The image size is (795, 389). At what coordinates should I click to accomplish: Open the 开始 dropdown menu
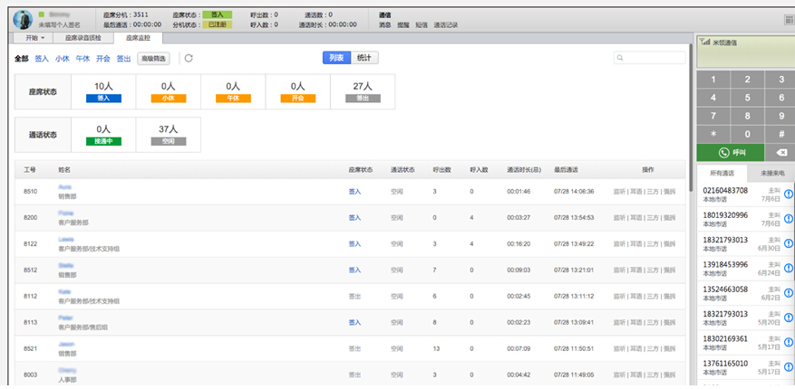coord(34,38)
